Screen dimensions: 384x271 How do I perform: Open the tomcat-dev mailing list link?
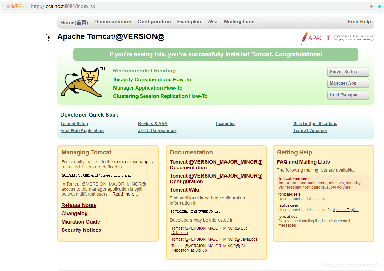288,217
